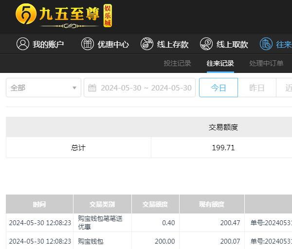The width and height of the screenshot is (292, 249).
Task: Click the My Account user icon
Action: (x=23, y=44)
